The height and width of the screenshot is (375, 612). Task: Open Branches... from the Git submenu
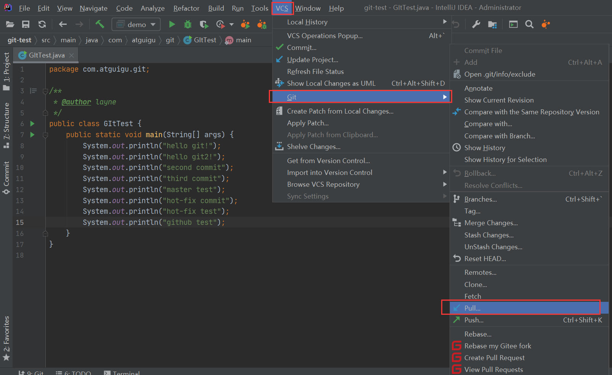[529, 199]
